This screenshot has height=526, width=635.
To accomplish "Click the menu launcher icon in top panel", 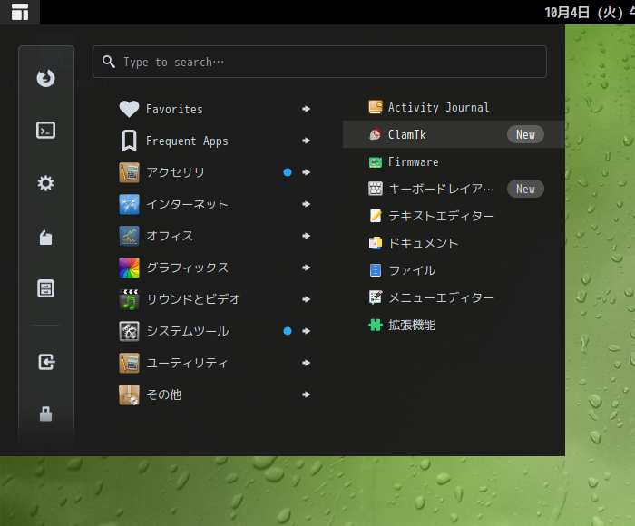I will [x=20, y=12].
